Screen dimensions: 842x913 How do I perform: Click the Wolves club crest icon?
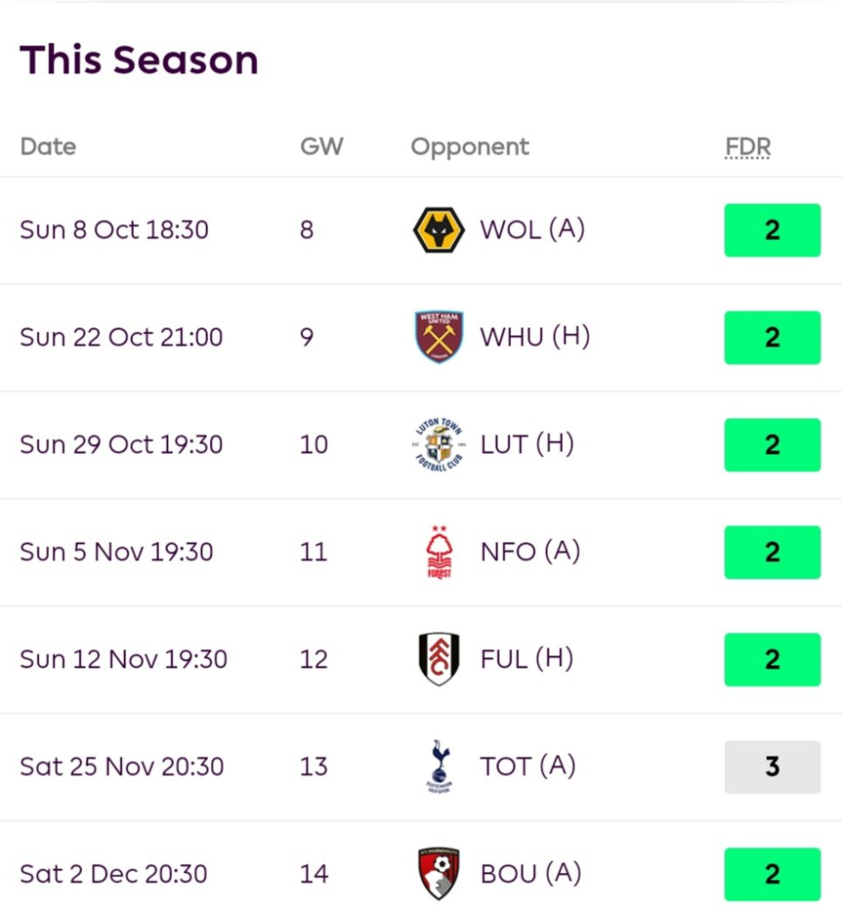(439, 230)
